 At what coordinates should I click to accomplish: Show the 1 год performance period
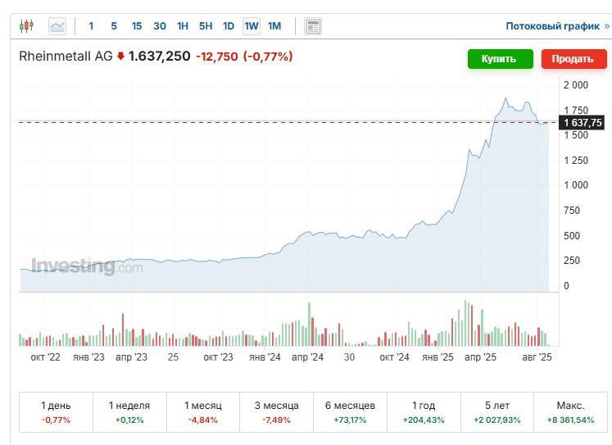[424, 412]
